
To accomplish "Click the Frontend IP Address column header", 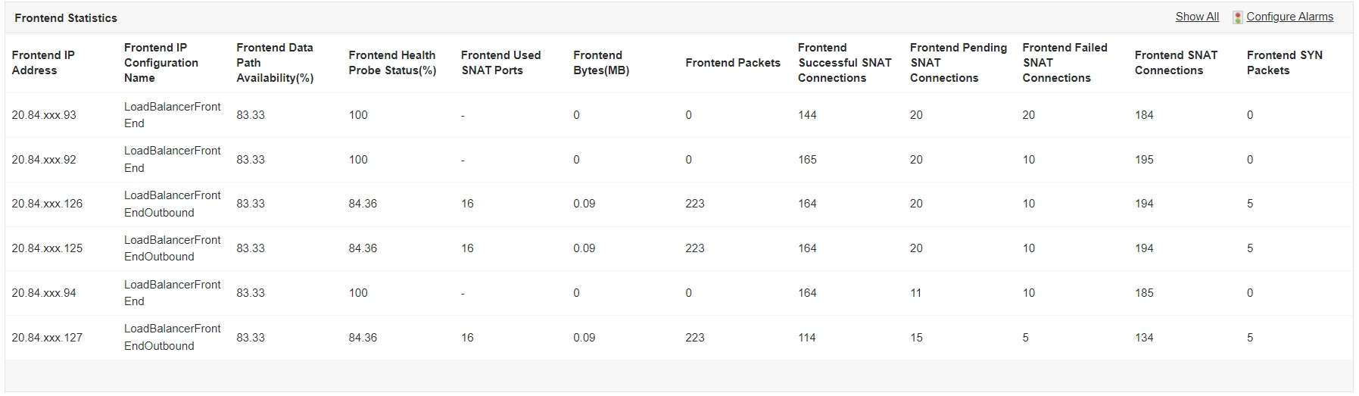I will tap(43, 63).
